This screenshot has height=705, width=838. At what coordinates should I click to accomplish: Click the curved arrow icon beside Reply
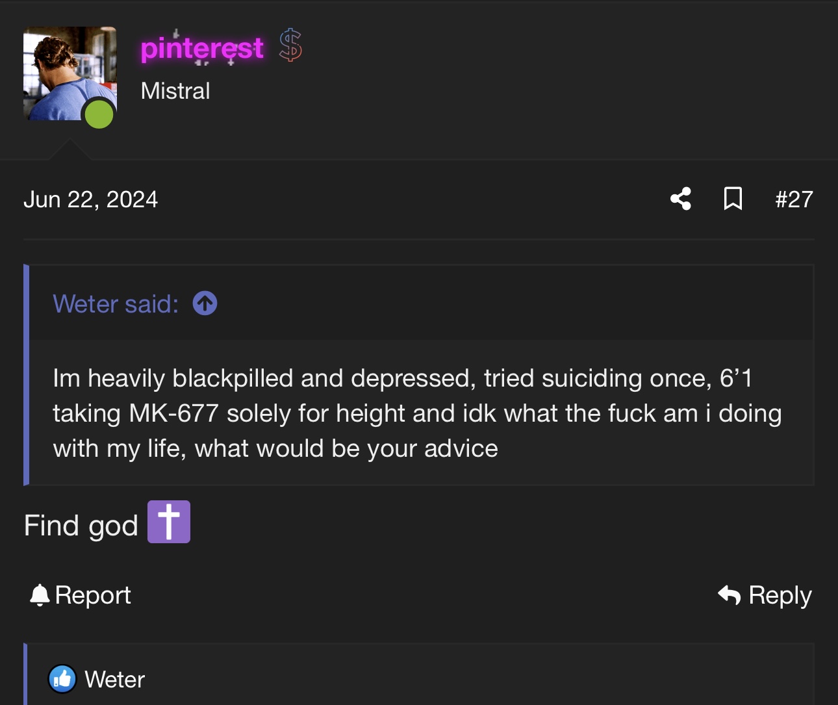click(x=729, y=595)
